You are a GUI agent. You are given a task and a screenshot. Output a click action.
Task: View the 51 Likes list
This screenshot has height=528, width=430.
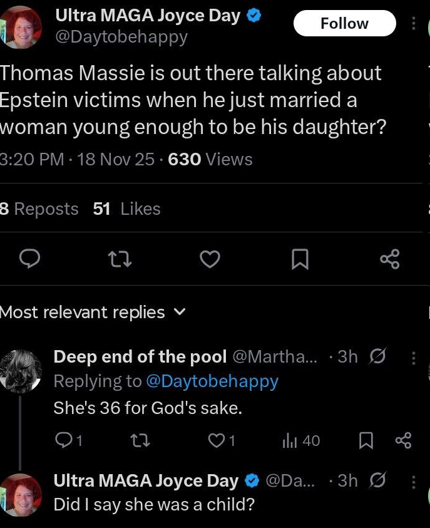click(x=126, y=209)
